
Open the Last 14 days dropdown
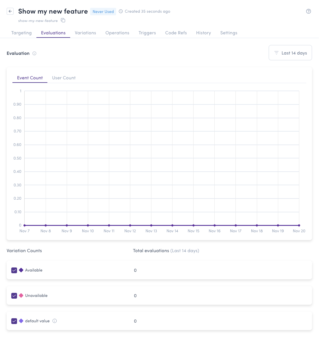pyautogui.click(x=290, y=53)
